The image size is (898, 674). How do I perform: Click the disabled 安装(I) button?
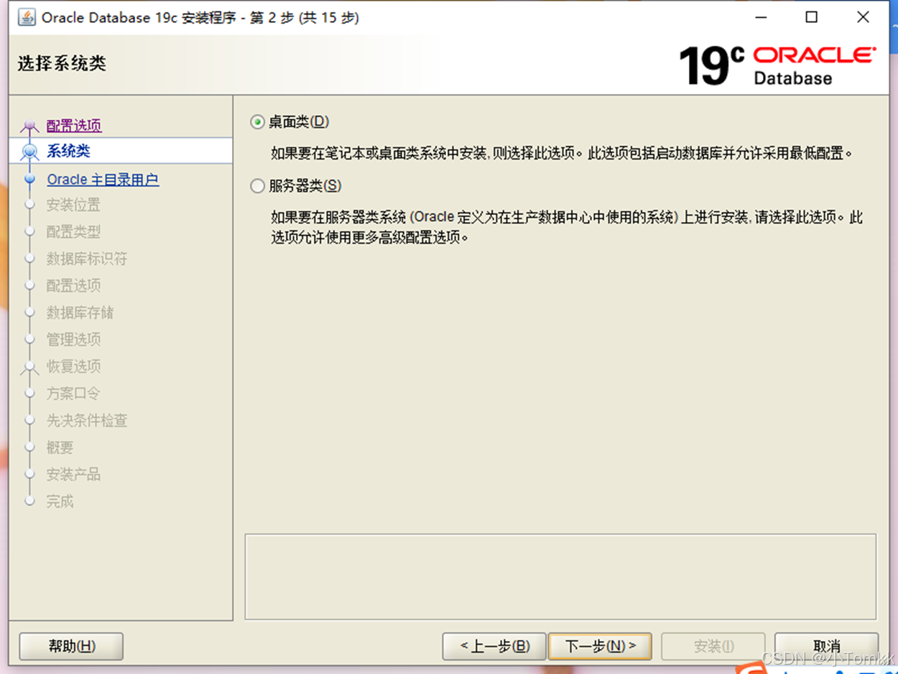713,645
